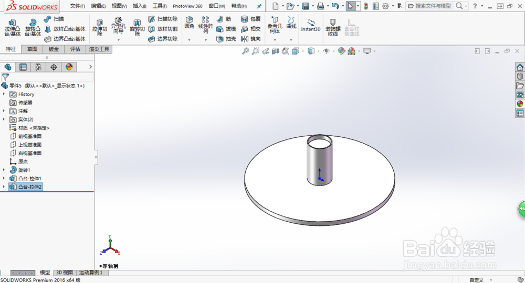Screen dimensions: 525x283
Task: Select the 线性阵列 linear pattern tool
Action: coord(206,25)
